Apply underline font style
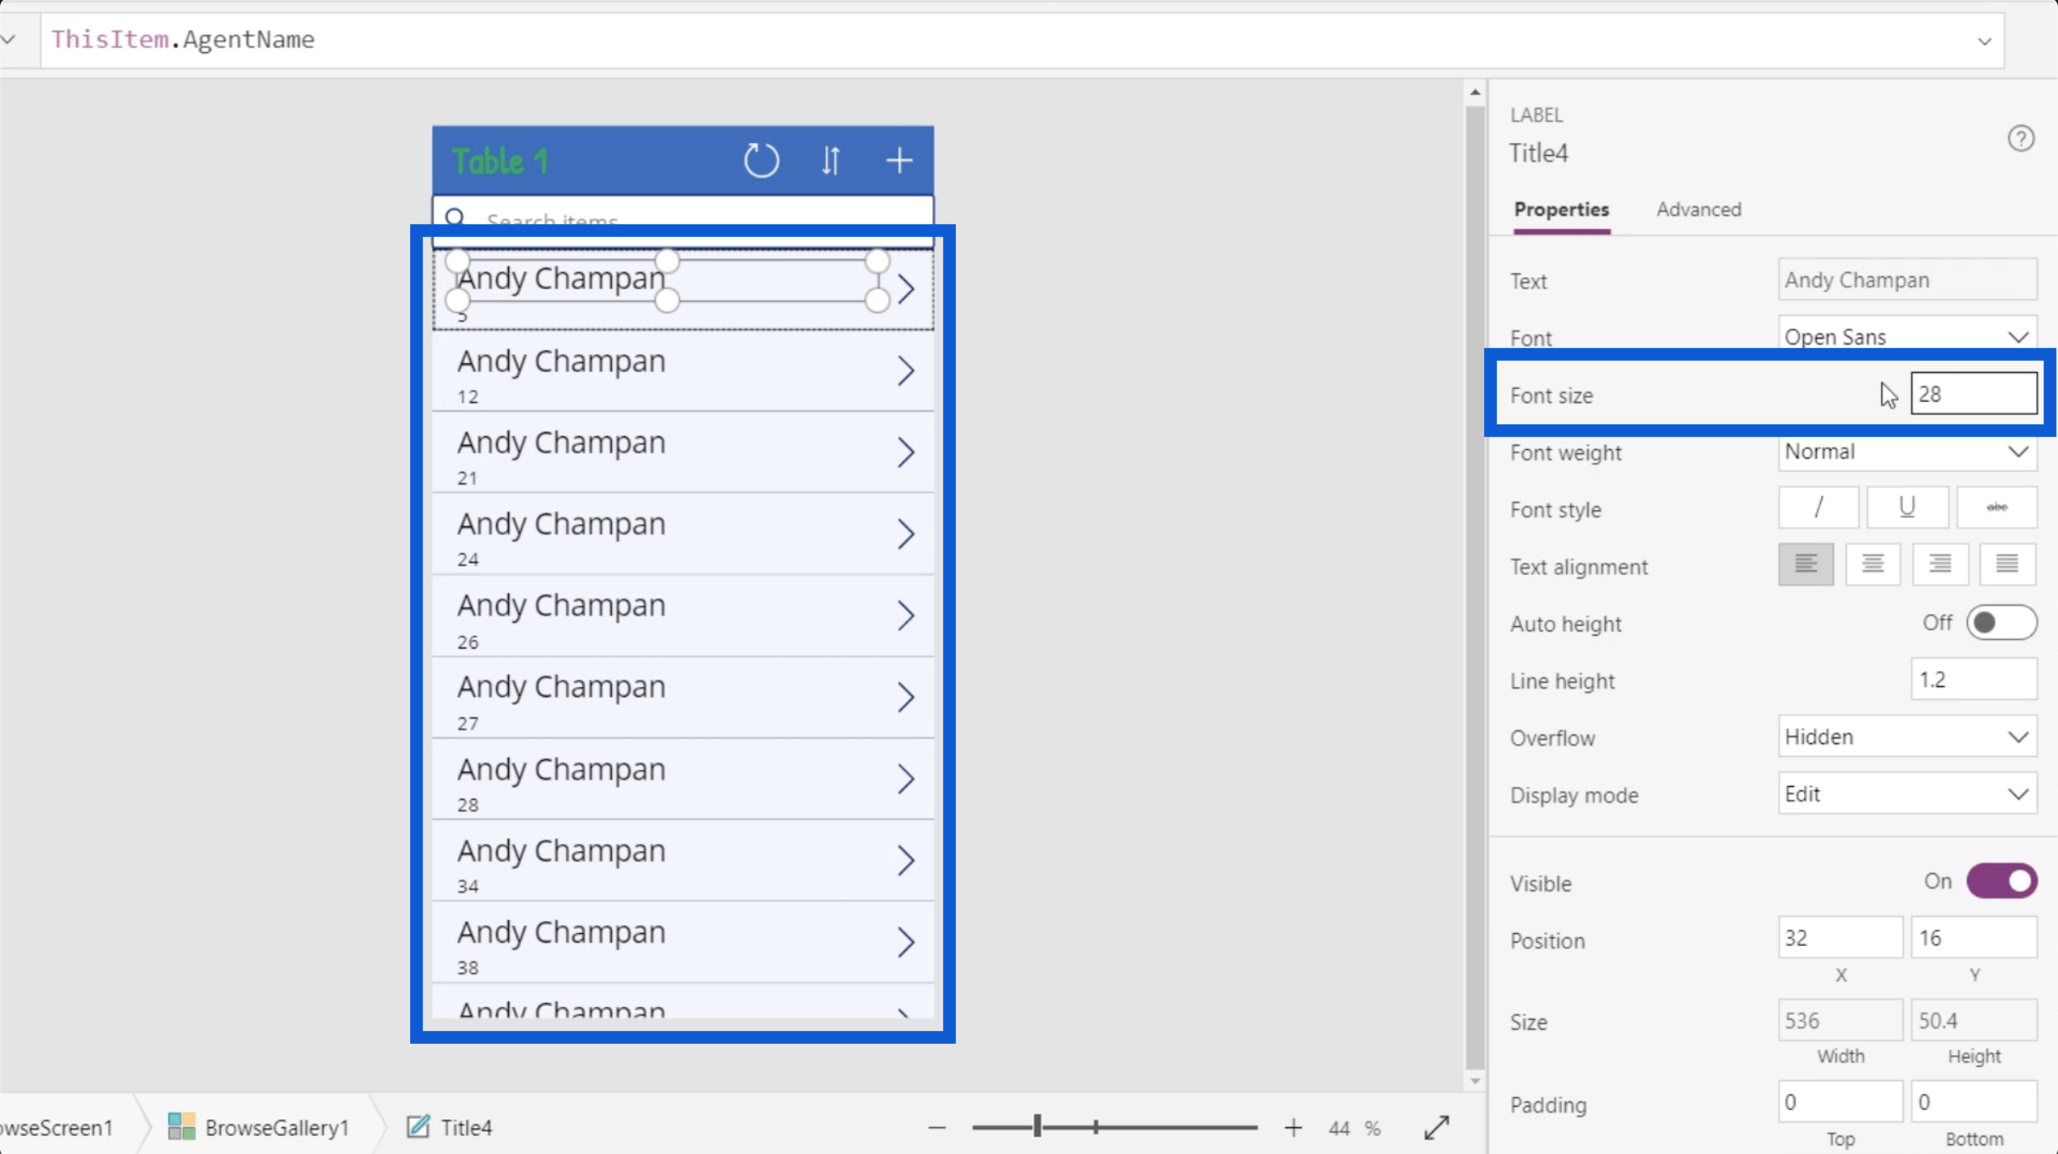Viewport: 2058px width, 1154px height. pyautogui.click(x=1907, y=507)
